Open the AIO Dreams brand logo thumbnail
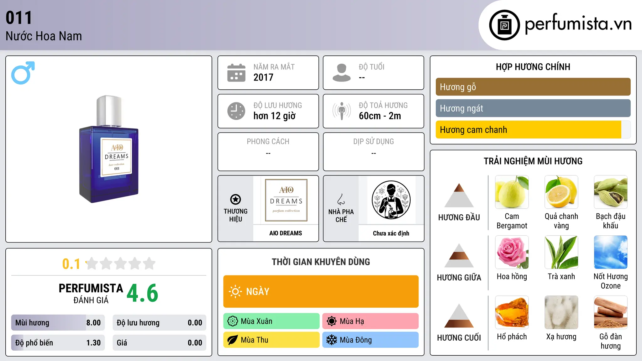Viewport: 642px width, 361px height. [286, 200]
